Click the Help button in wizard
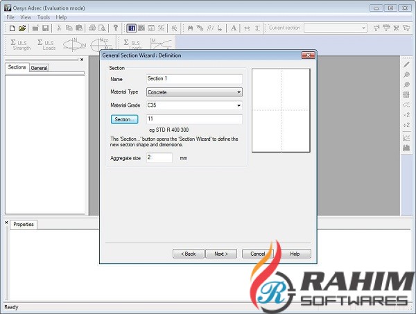This screenshot has width=416, height=314. click(295, 254)
